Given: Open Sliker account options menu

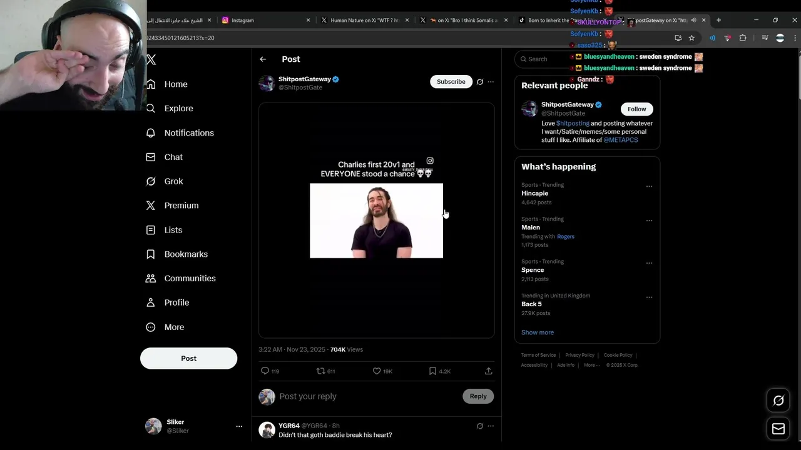Looking at the screenshot, I should [238, 426].
